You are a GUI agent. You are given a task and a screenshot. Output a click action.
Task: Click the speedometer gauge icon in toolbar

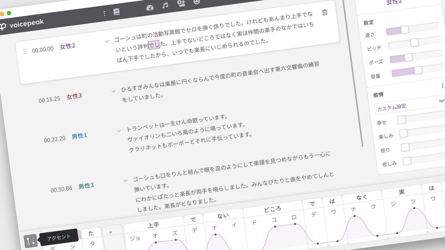150,8
